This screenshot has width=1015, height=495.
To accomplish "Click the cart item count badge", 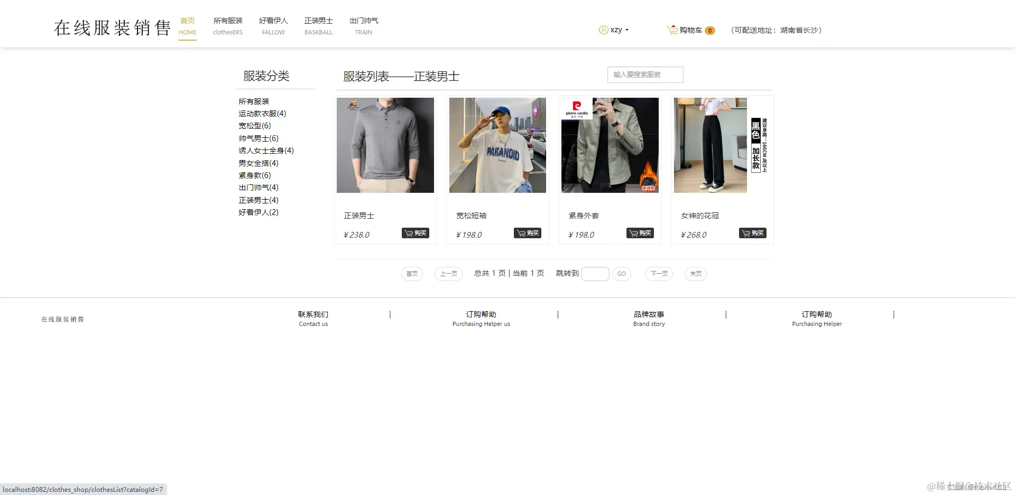I will point(710,30).
